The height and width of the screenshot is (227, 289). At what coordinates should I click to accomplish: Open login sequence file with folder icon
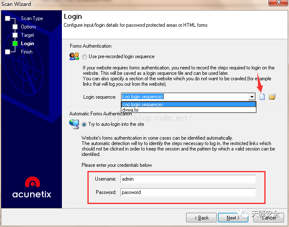(x=272, y=97)
